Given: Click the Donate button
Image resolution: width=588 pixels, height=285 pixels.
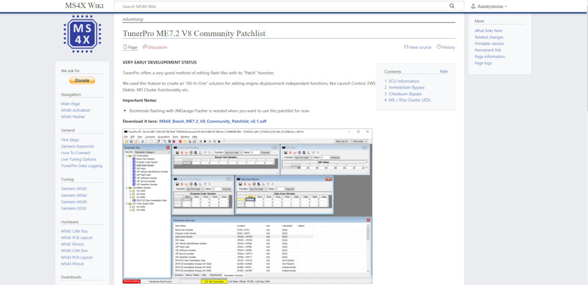Looking at the screenshot, I should [82, 80].
